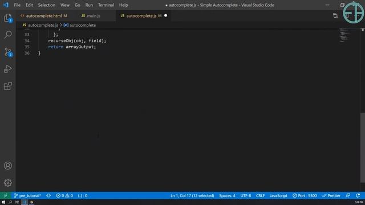Open the Extensions view icon
Screen dimensions: 365x205
click(x=7, y=86)
